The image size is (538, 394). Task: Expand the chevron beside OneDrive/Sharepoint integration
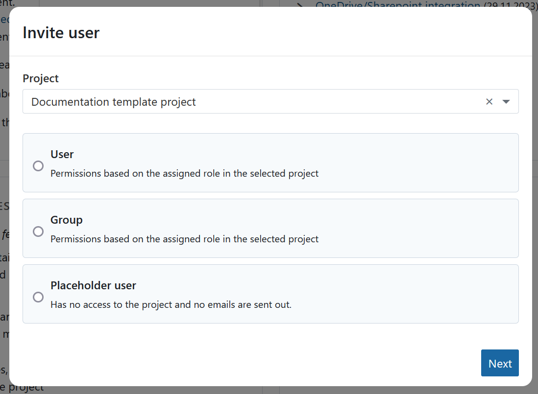click(x=301, y=4)
